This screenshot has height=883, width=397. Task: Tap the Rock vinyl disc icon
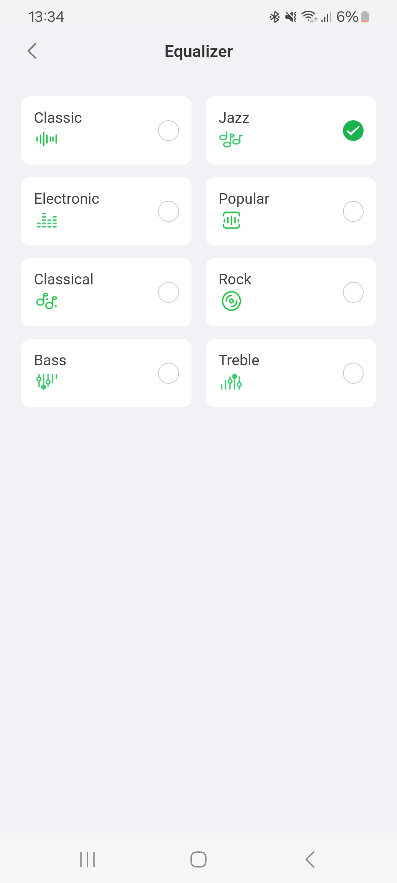pyautogui.click(x=231, y=301)
